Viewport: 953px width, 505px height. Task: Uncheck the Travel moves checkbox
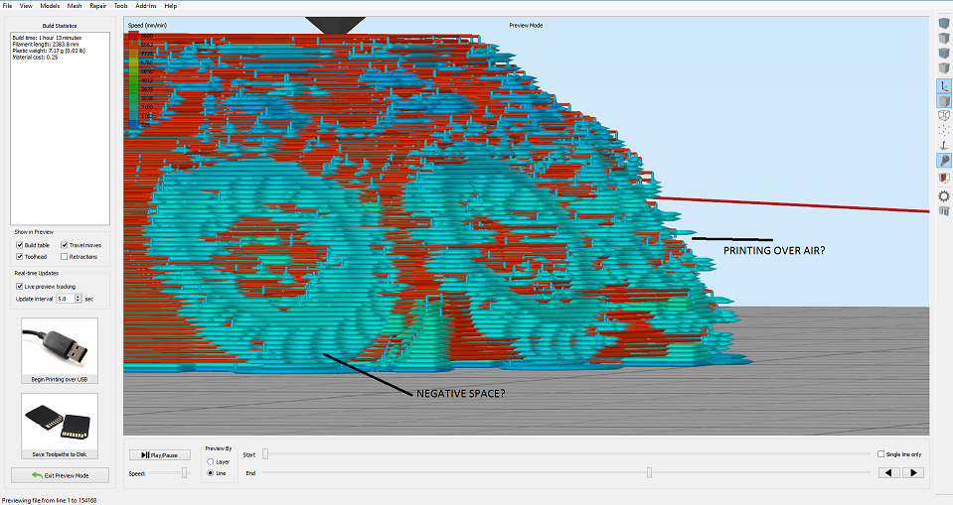point(66,244)
